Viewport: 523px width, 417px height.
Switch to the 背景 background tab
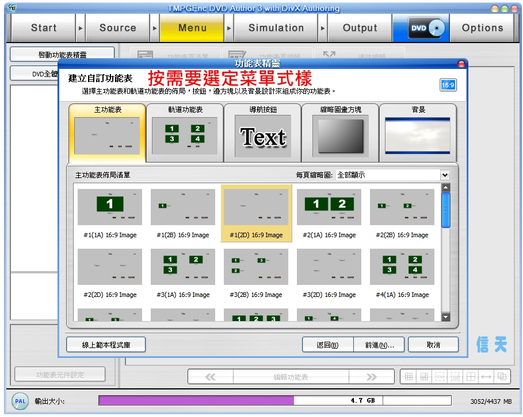click(418, 133)
